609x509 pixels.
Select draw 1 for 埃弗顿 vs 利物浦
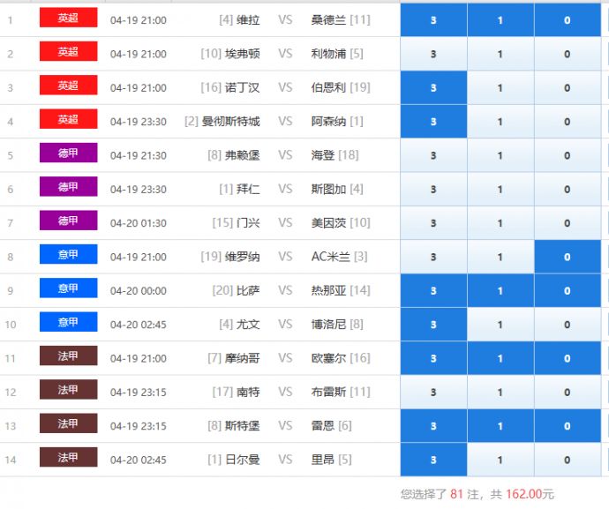click(500, 54)
